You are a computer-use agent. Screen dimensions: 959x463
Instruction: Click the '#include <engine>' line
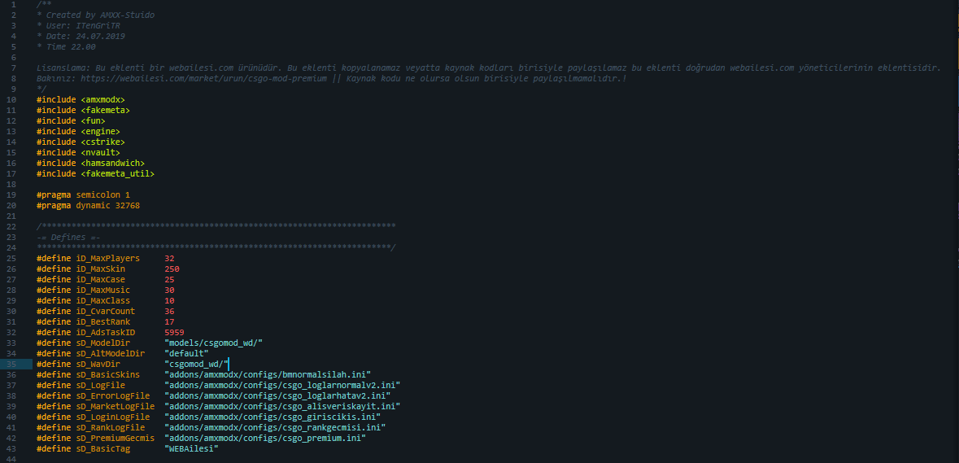[x=78, y=131]
